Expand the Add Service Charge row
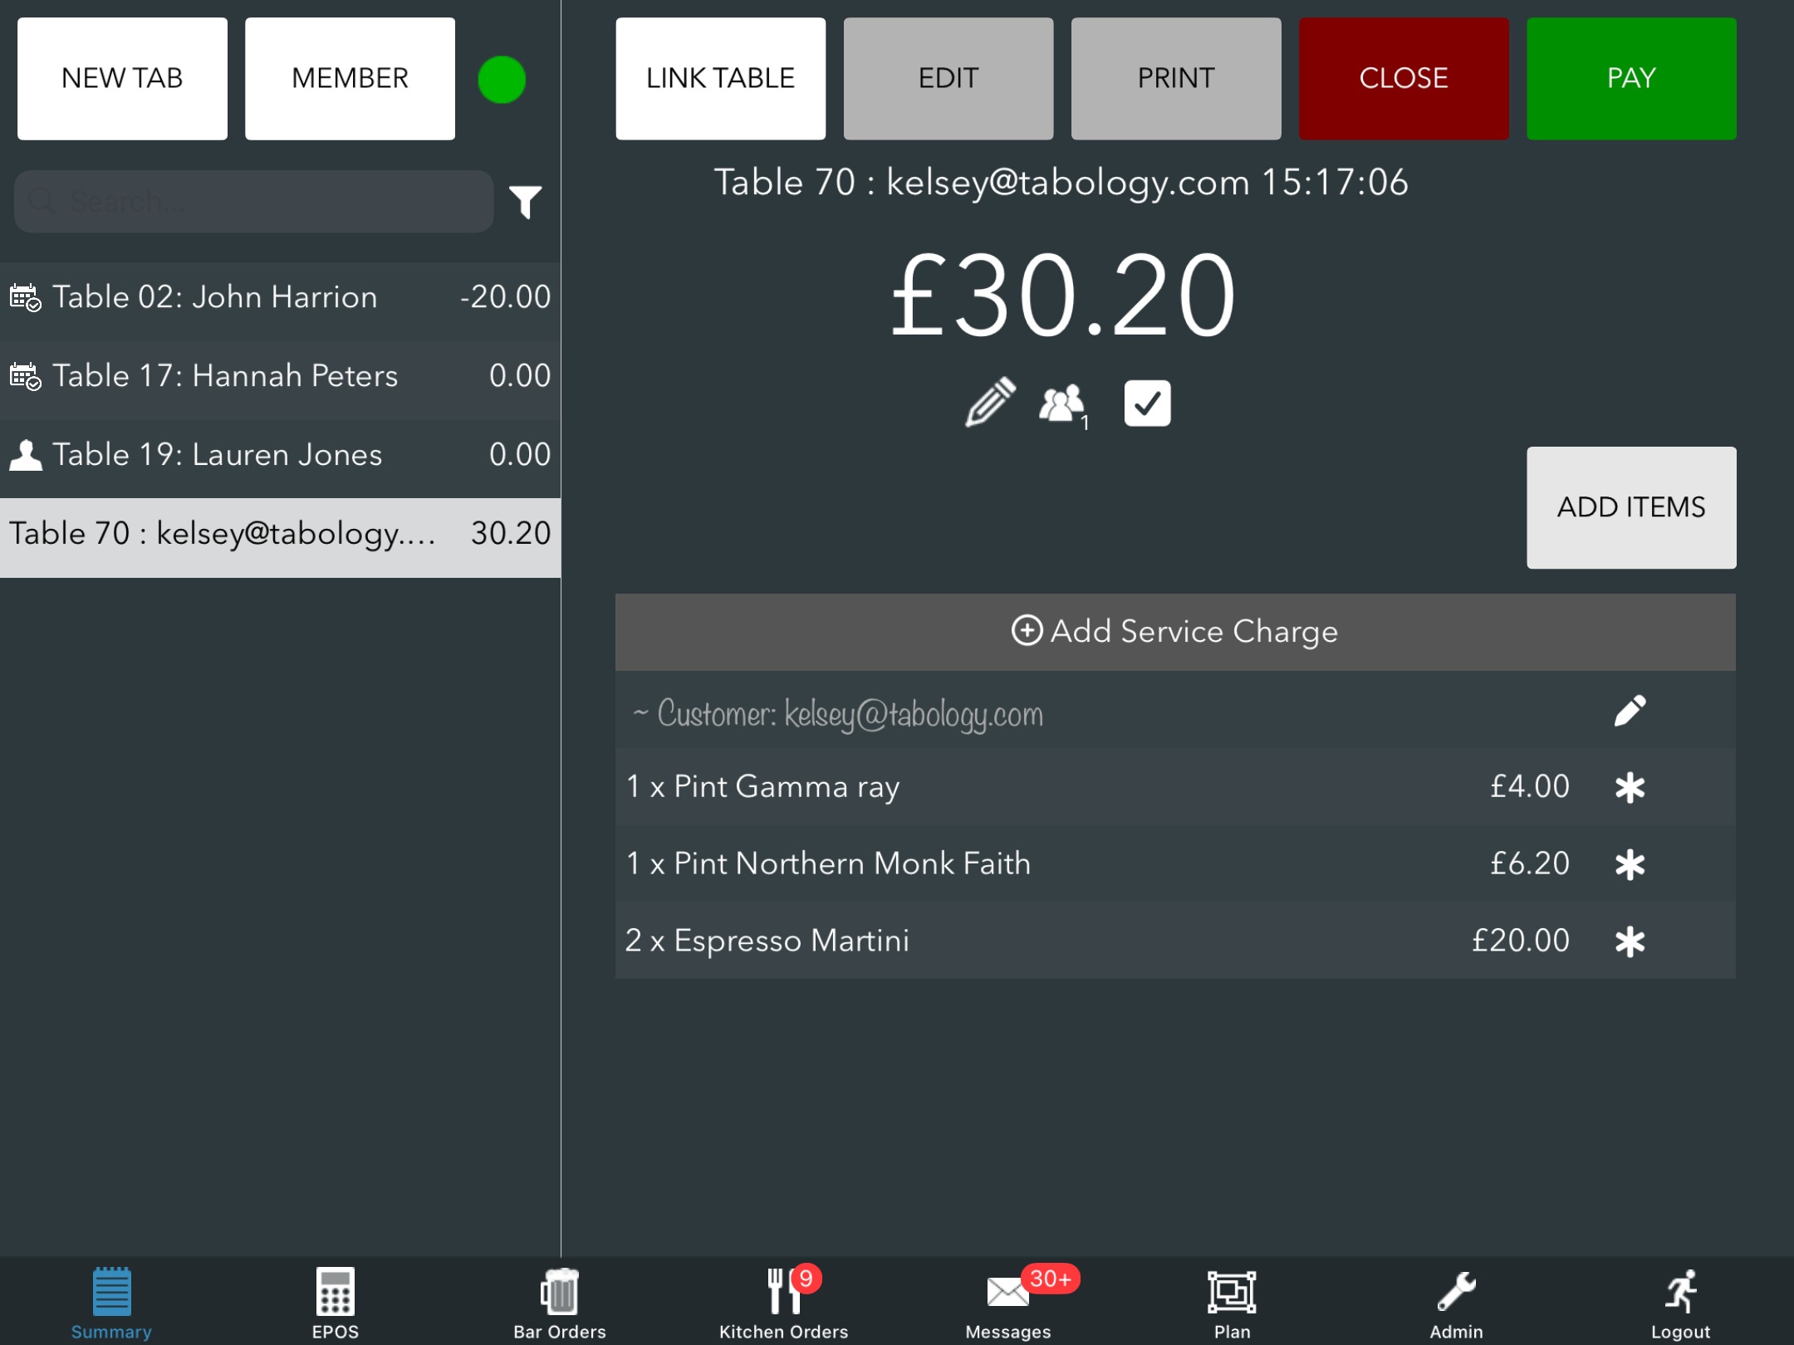This screenshot has height=1345, width=1794. coord(1174,632)
